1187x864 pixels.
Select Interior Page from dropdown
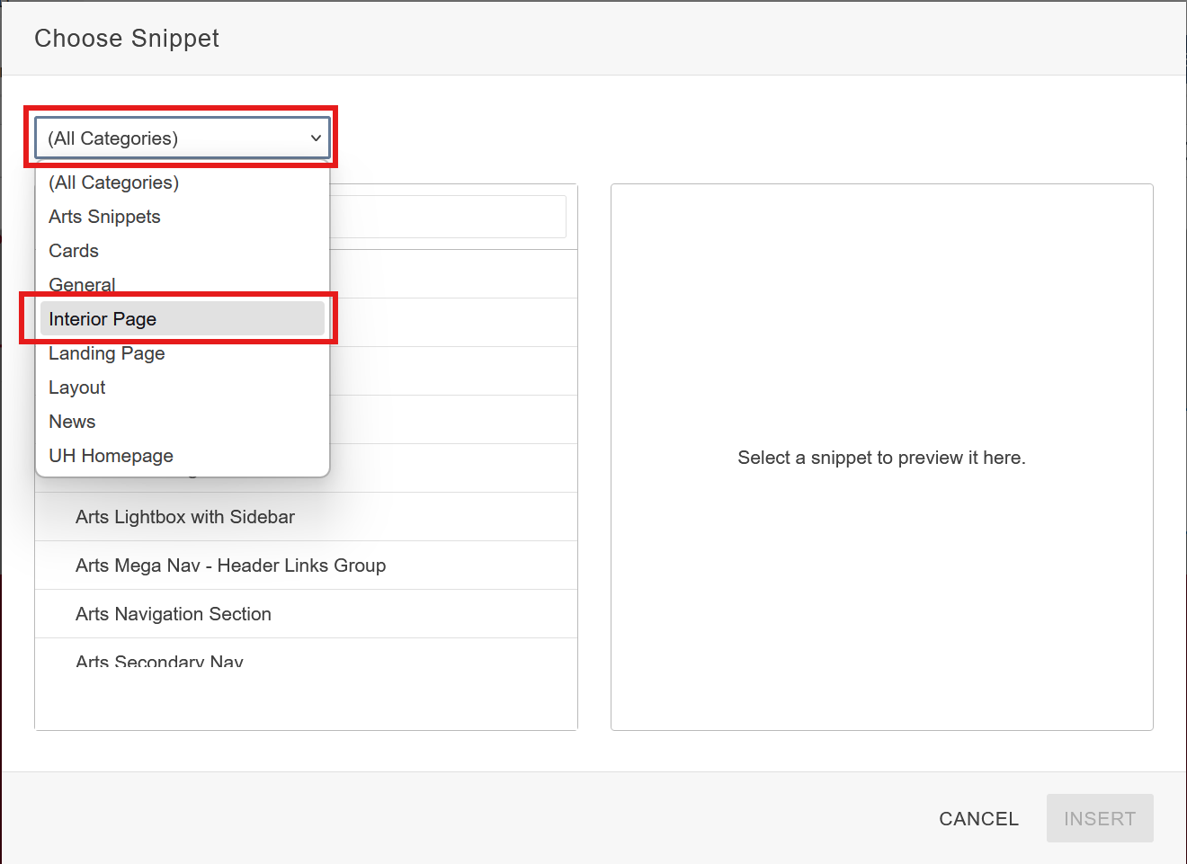coord(103,319)
